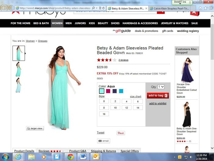Click the address bar search magnifier icon

click(93, 8)
